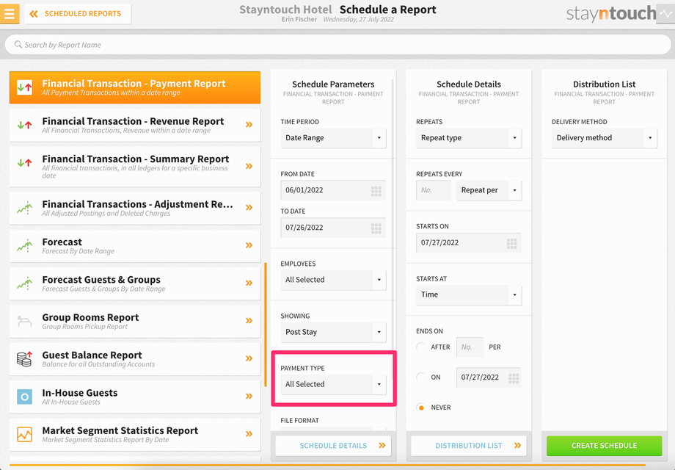675x470 pixels.
Task: Click the Forecast Guests & Groups chart icon
Action: click(24, 283)
